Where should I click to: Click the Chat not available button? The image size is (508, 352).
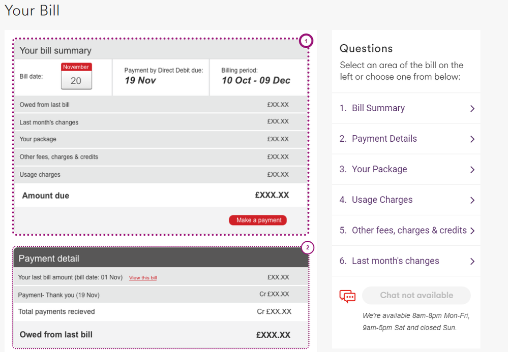(416, 295)
